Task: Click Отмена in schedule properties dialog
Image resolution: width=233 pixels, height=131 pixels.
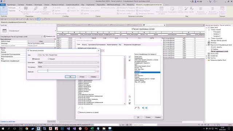Action: pyautogui.click(x=148, y=117)
